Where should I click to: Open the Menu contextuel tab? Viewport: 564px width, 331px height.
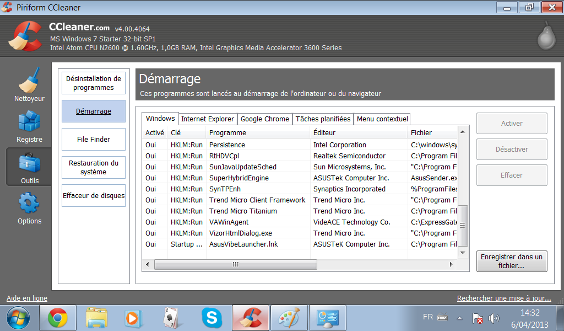382,119
